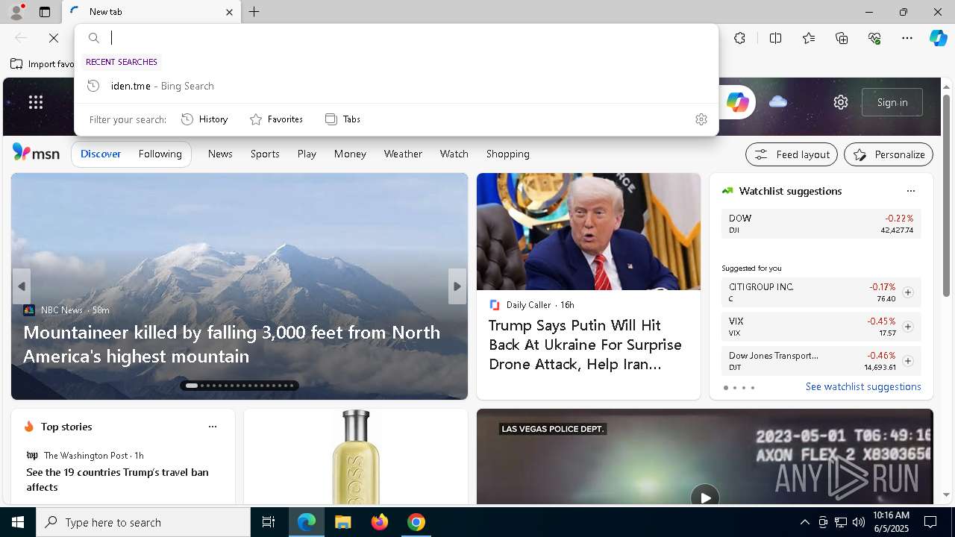
Task: Click Import favorites bookmark
Action: 43,64
